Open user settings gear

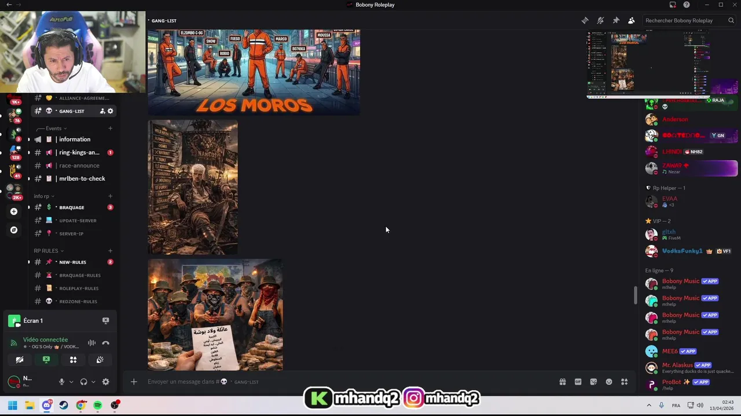[x=105, y=382]
